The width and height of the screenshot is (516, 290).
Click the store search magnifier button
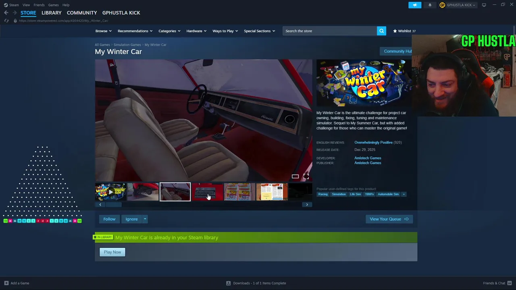click(381, 31)
